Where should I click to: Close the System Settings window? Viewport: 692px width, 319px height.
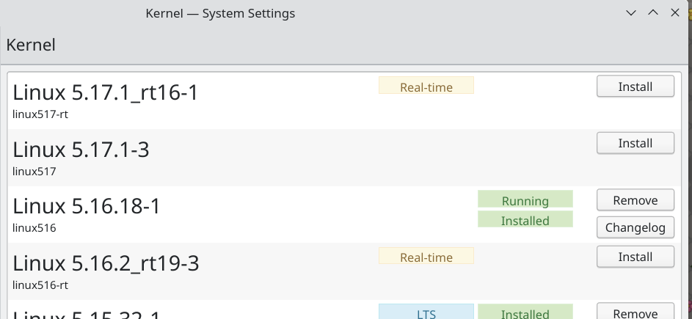[x=675, y=12]
